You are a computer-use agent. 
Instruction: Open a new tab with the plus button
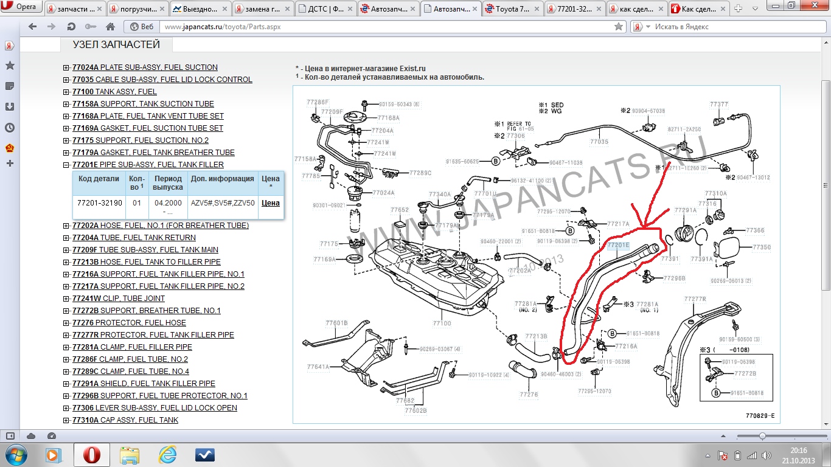coord(739,9)
